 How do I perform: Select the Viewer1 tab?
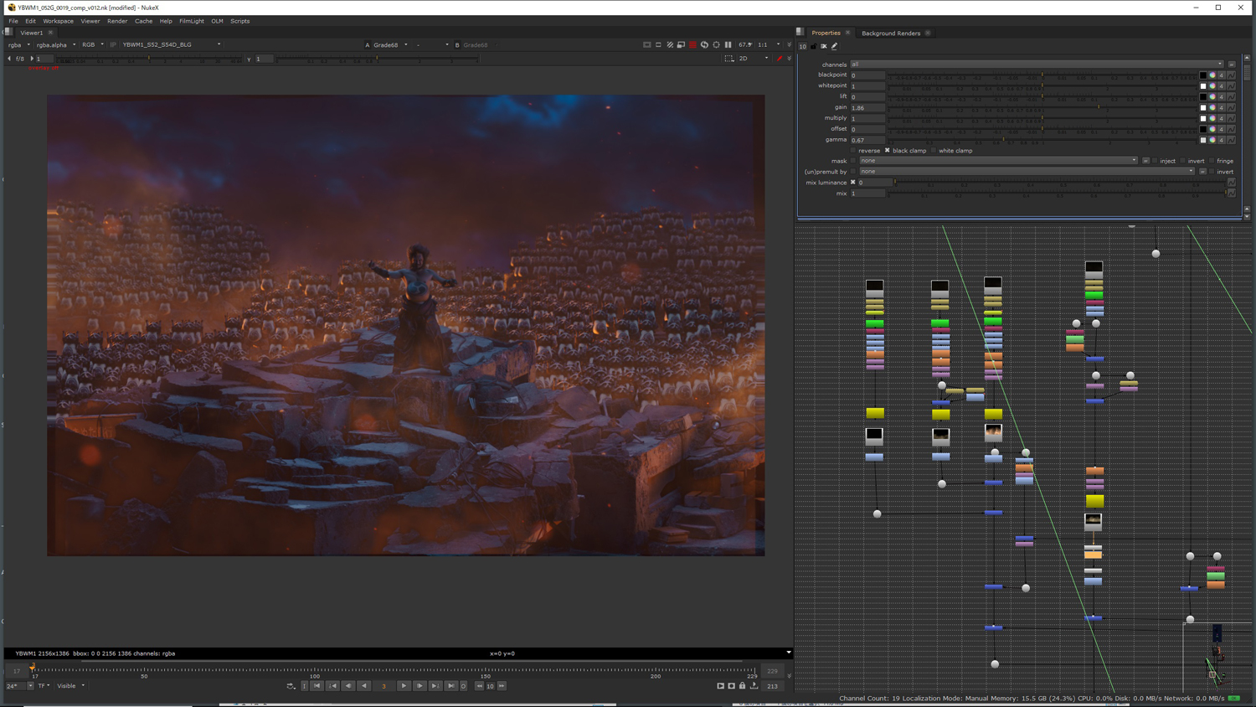click(31, 34)
